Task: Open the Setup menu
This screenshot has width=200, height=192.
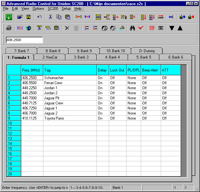Action: pos(66,9)
